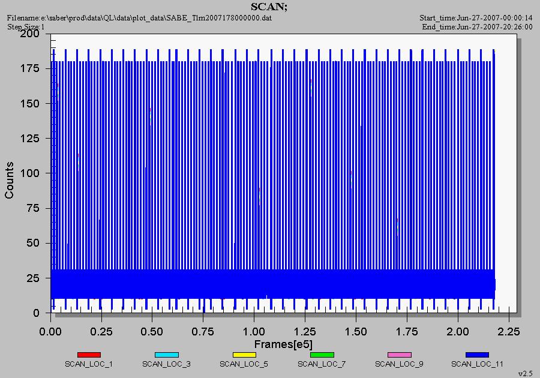Click the Filename path text
Viewport: 540px width, 378px height.
139,18
